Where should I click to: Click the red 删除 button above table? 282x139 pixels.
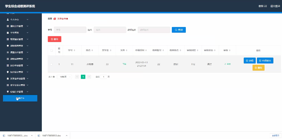click(54, 39)
